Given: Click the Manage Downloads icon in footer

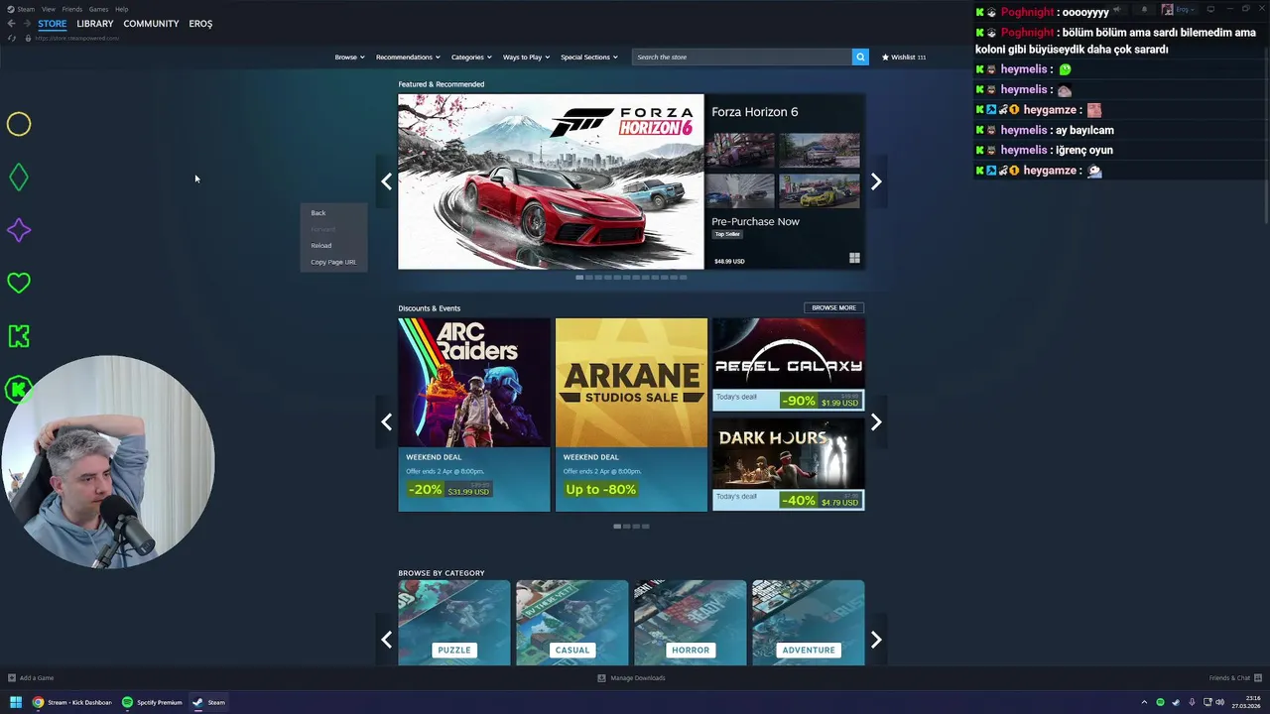Looking at the screenshot, I should tap(601, 678).
